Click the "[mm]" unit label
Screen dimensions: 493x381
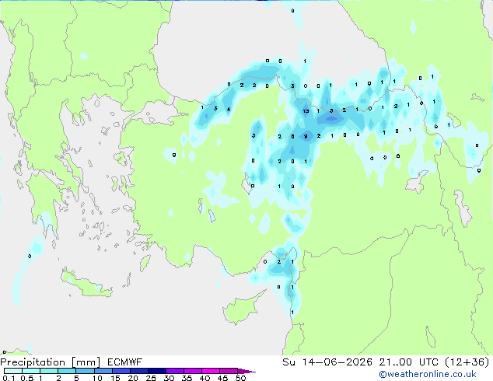tap(86, 362)
